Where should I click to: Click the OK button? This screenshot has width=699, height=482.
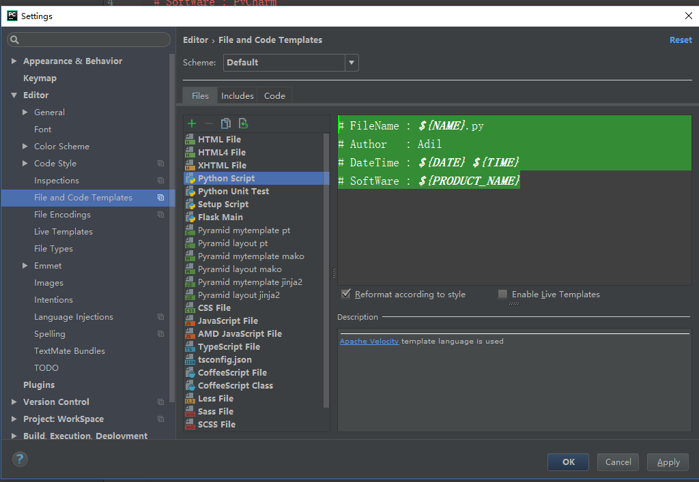[568, 462]
